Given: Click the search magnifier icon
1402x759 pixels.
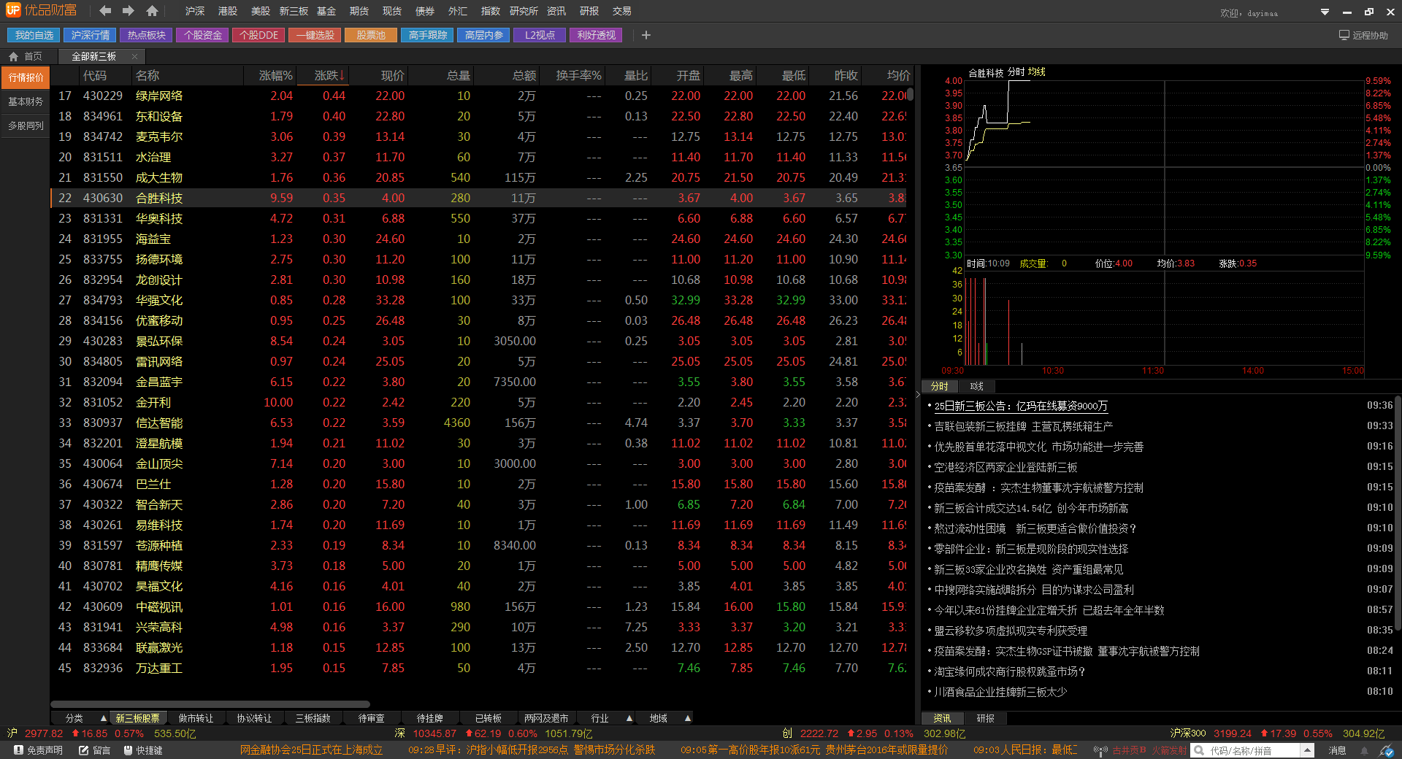Looking at the screenshot, I should pyautogui.click(x=1198, y=750).
